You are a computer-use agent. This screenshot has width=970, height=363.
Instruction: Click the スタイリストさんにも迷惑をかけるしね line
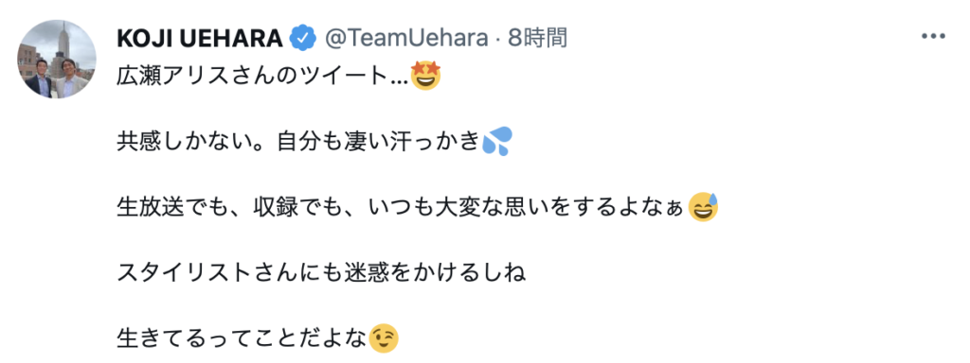pos(321,272)
